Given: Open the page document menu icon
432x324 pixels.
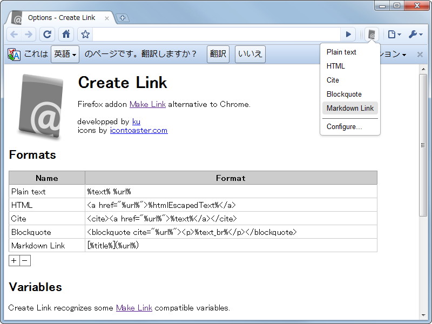Looking at the screenshot, I should click(391, 34).
